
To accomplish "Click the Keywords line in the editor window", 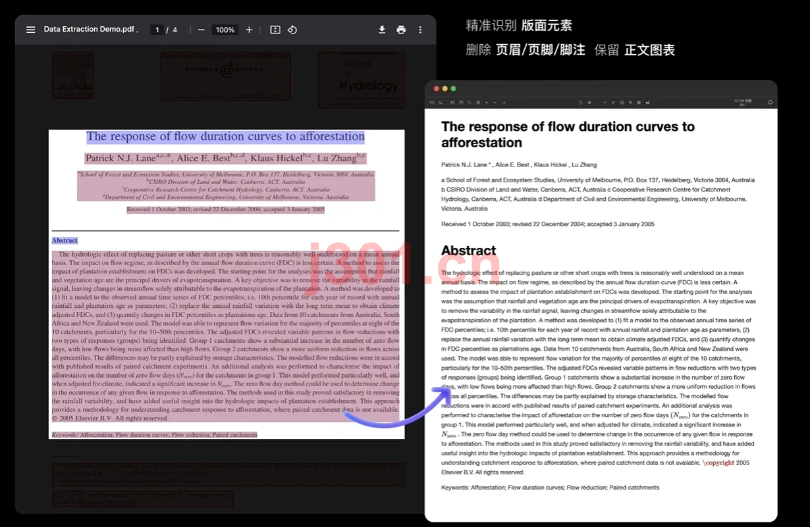I will [x=550, y=488].
